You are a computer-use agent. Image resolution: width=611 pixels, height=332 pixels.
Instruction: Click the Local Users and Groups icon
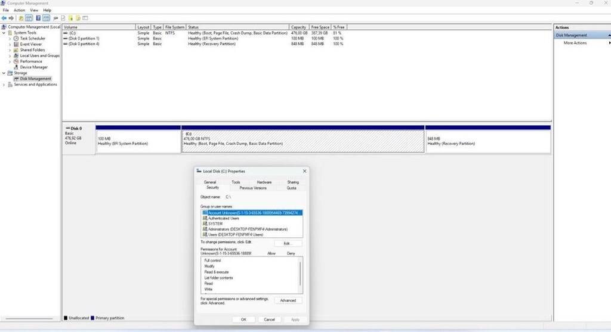(16, 55)
